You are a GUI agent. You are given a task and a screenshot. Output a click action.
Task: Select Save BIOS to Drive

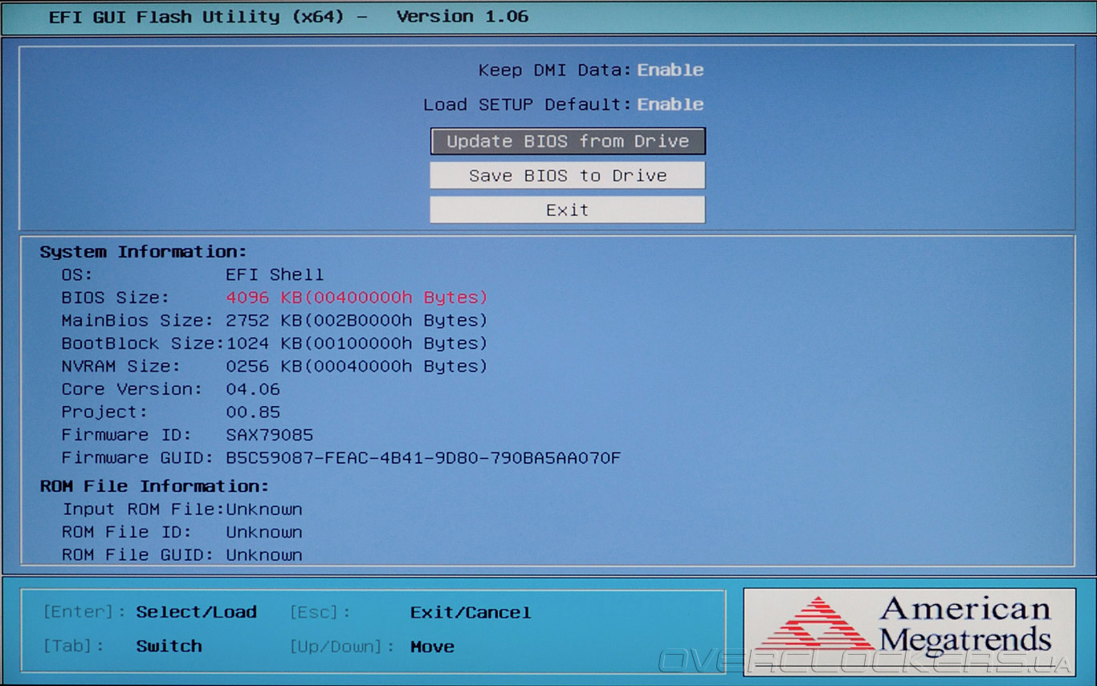point(568,176)
